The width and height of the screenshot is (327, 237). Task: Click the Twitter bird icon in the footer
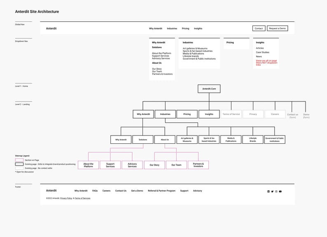point(272,191)
